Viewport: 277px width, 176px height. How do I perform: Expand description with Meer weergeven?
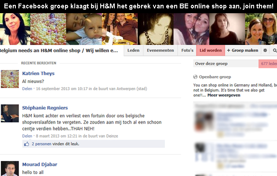tap(224, 95)
